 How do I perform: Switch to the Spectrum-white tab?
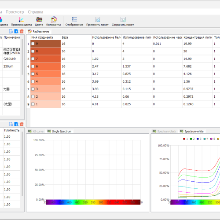click(192, 131)
